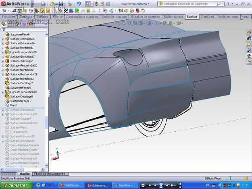Switch to the Surfaces ribbon tab
Screen dimensions: 252x189
coord(42,17)
